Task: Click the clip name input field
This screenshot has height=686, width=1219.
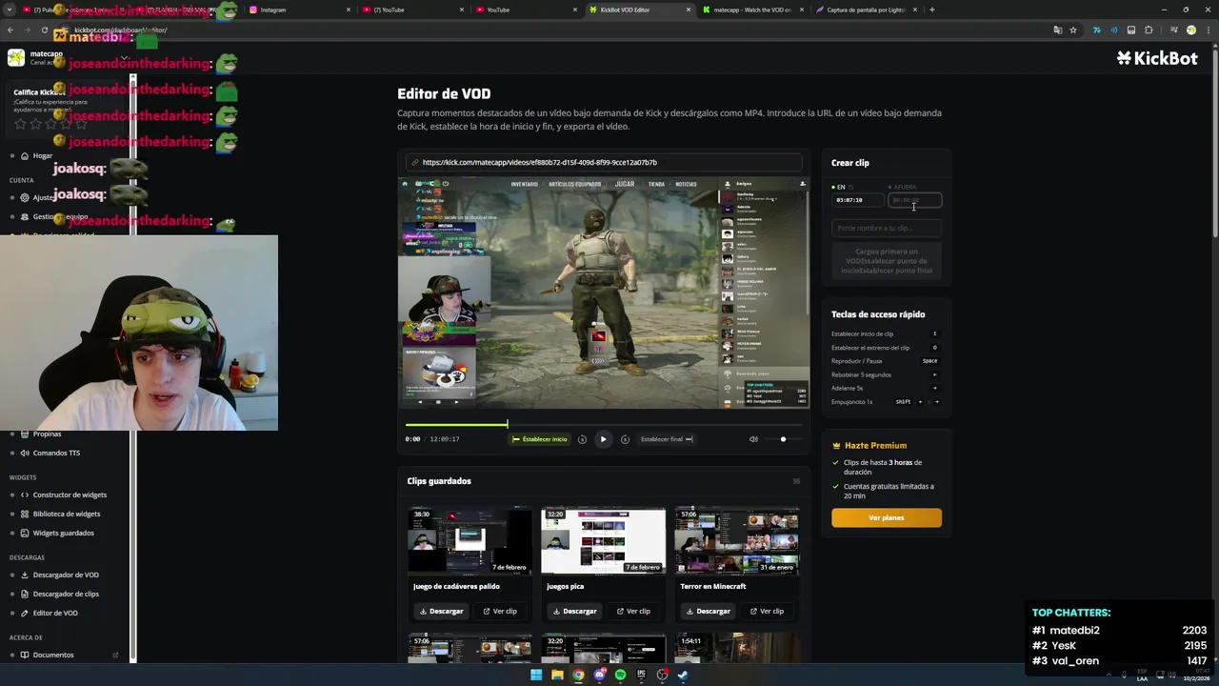Action: point(886,228)
